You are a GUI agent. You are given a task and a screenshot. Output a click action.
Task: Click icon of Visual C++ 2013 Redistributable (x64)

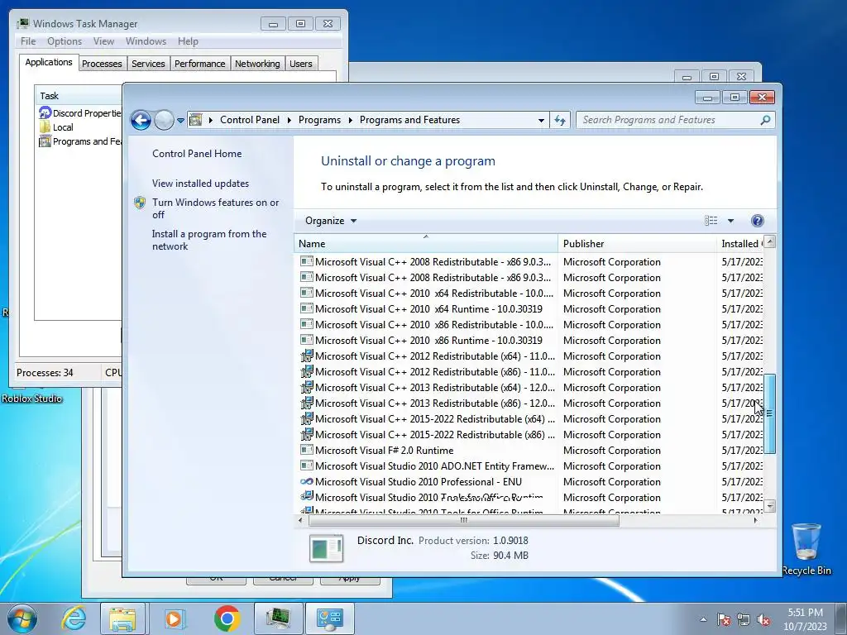[x=306, y=387]
